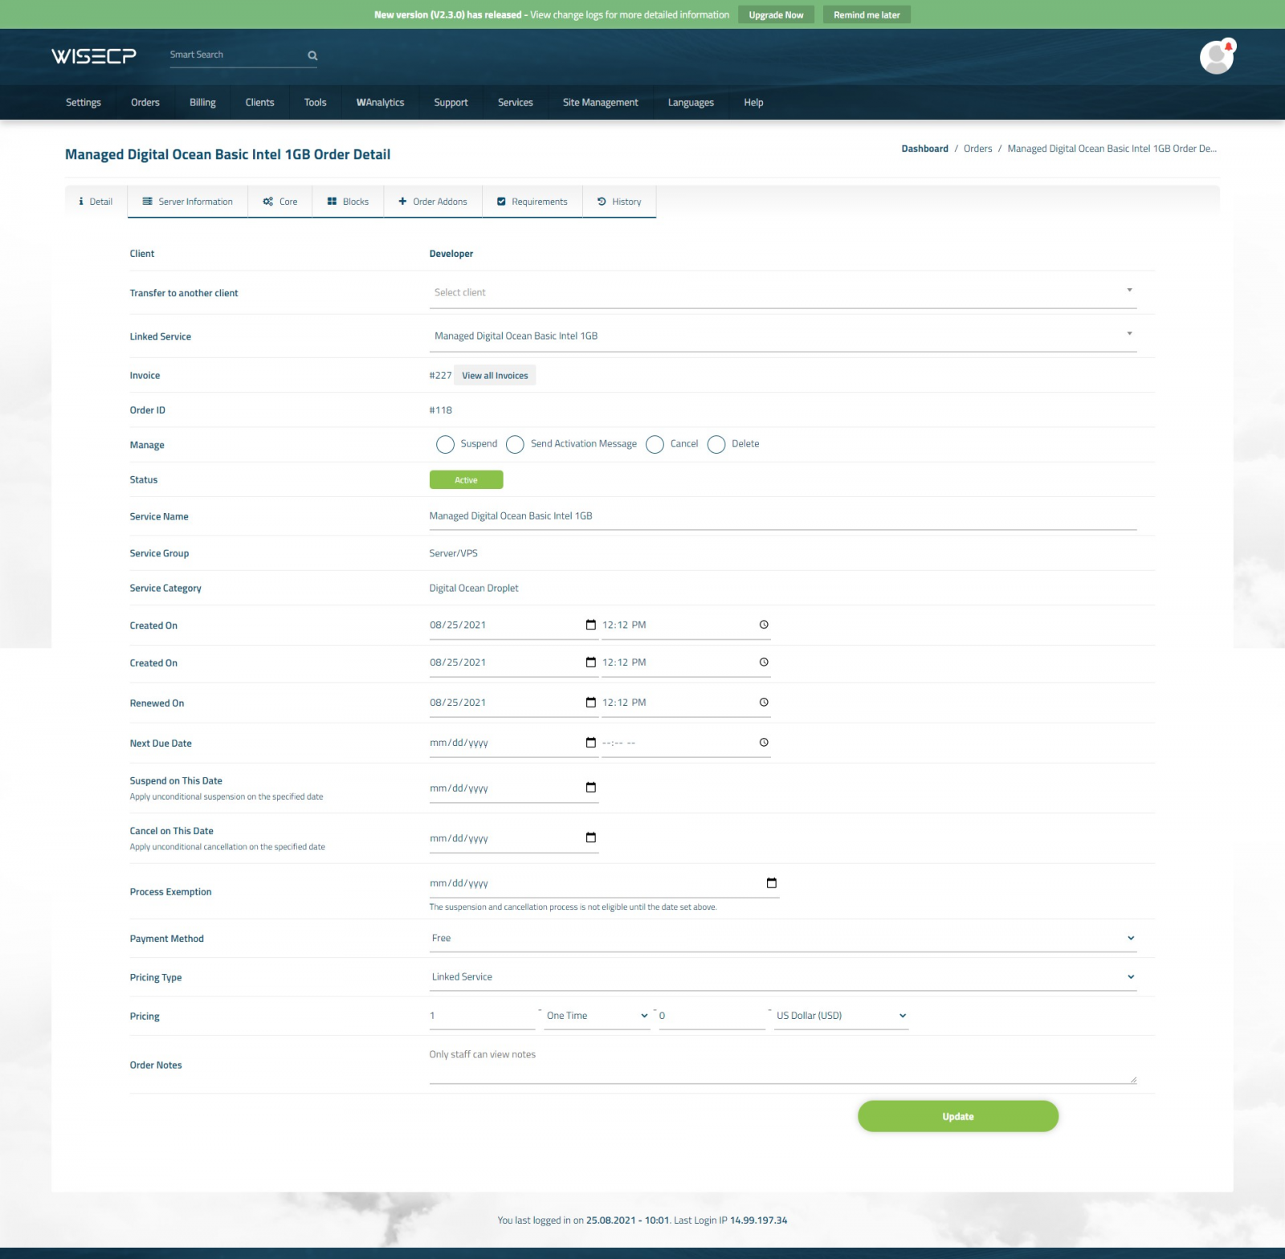Click the green Update button
1285x1259 pixels.
point(957,1116)
